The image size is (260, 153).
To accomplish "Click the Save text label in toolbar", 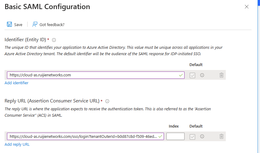I will (x=18, y=25).
